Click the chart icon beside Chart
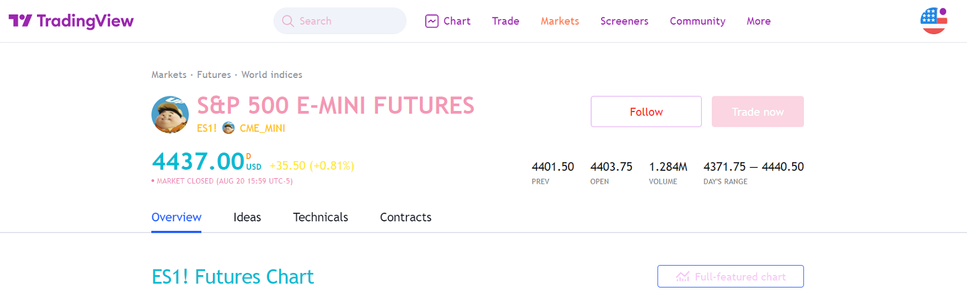Screen dimensions: 967x297 pyautogui.click(x=432, y=21)
